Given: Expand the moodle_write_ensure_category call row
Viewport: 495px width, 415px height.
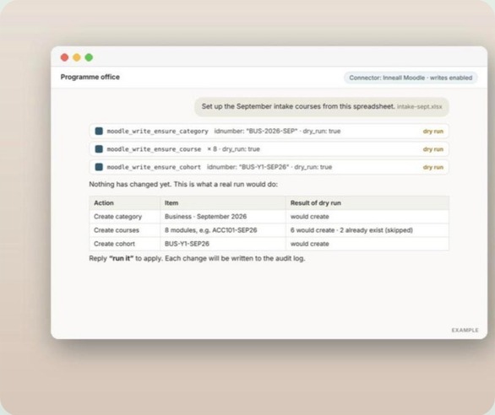Looking at the screenshot, I should (269, 132).
